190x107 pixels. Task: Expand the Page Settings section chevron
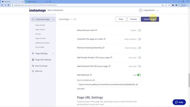point(53,53)
